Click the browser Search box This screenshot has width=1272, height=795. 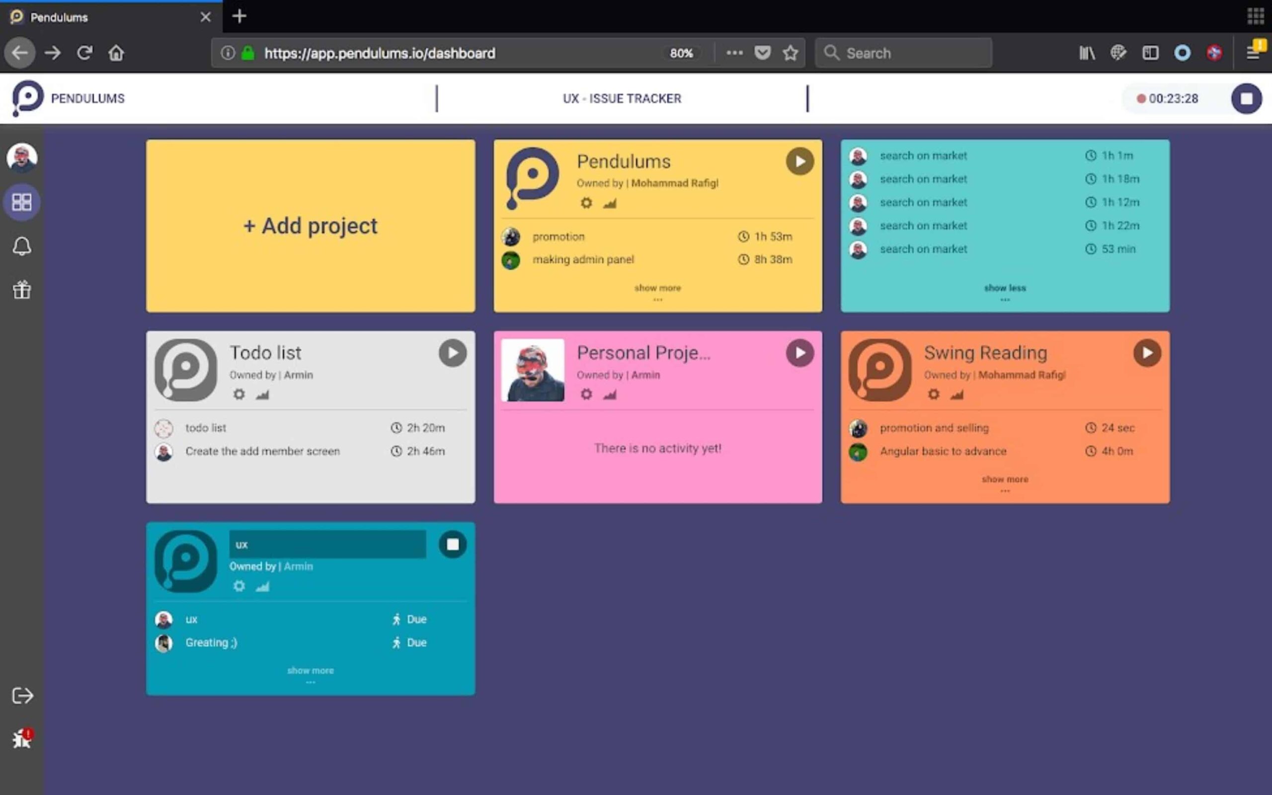(x=903, y=53)
